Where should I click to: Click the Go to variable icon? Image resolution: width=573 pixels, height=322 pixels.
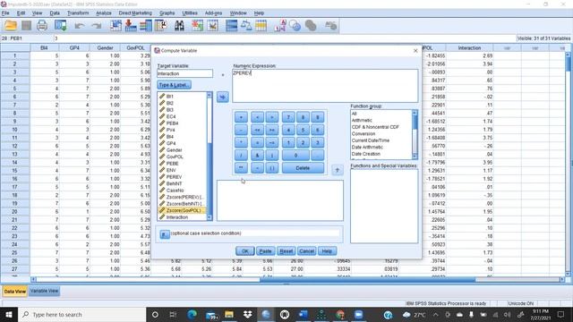pyautogui.click(x=131, y=26)
